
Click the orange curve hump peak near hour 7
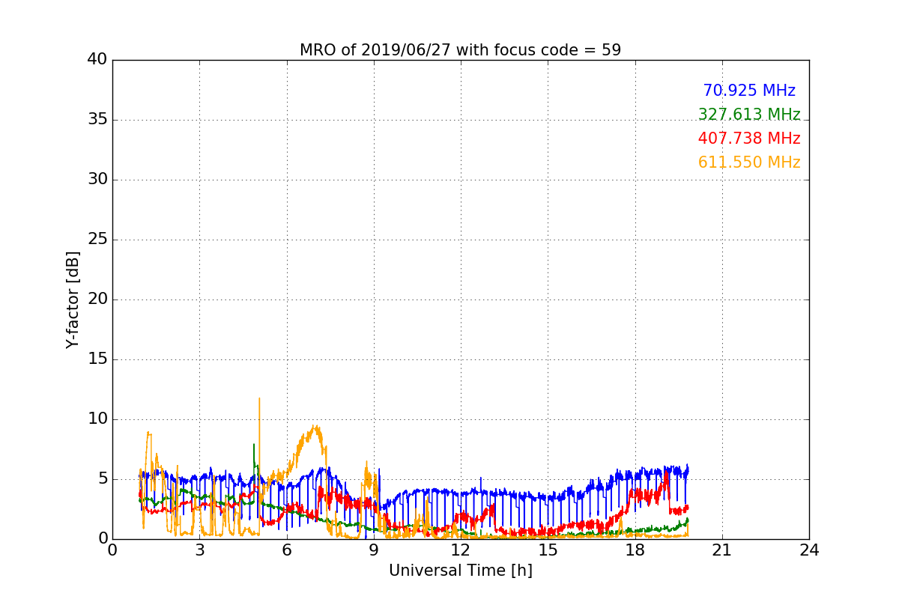pyautogui.click(x=315, y=428)
